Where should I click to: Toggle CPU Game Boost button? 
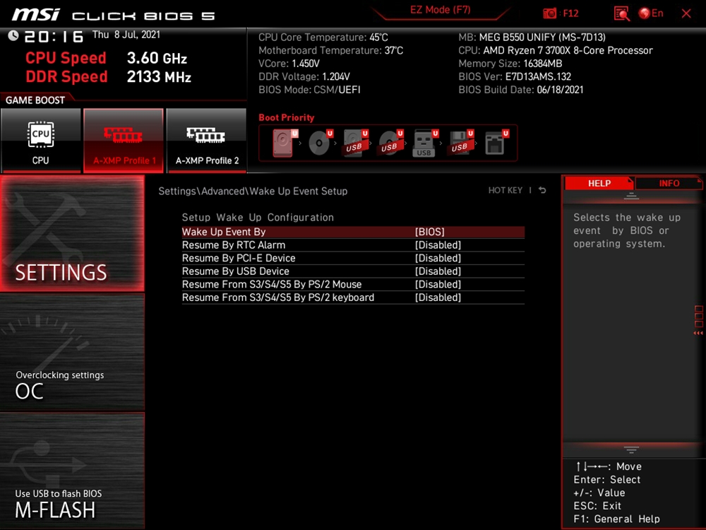pos(41,140)
